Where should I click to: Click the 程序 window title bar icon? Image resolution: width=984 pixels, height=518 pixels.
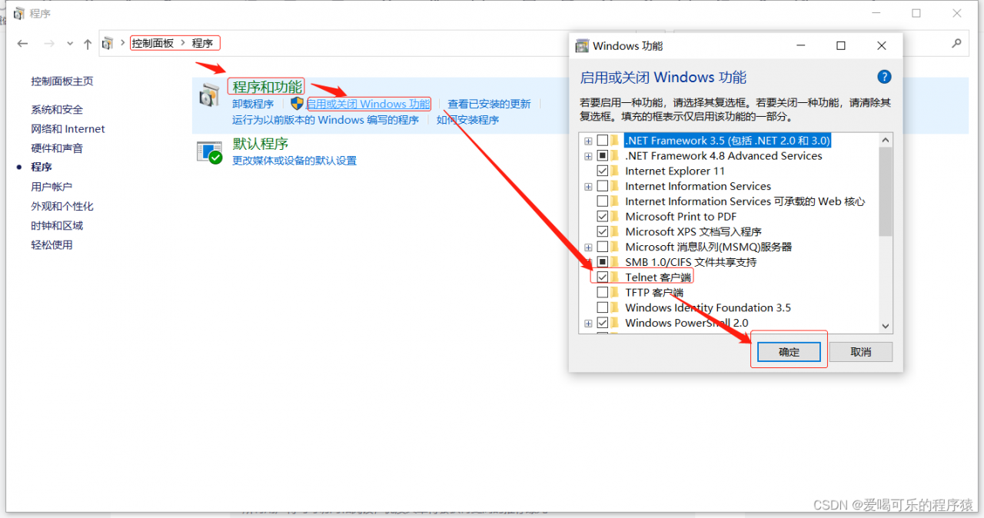(18, 13)
